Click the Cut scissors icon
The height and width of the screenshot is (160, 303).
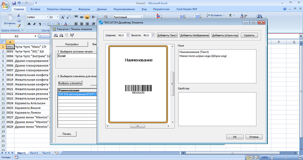coord(19,16)
